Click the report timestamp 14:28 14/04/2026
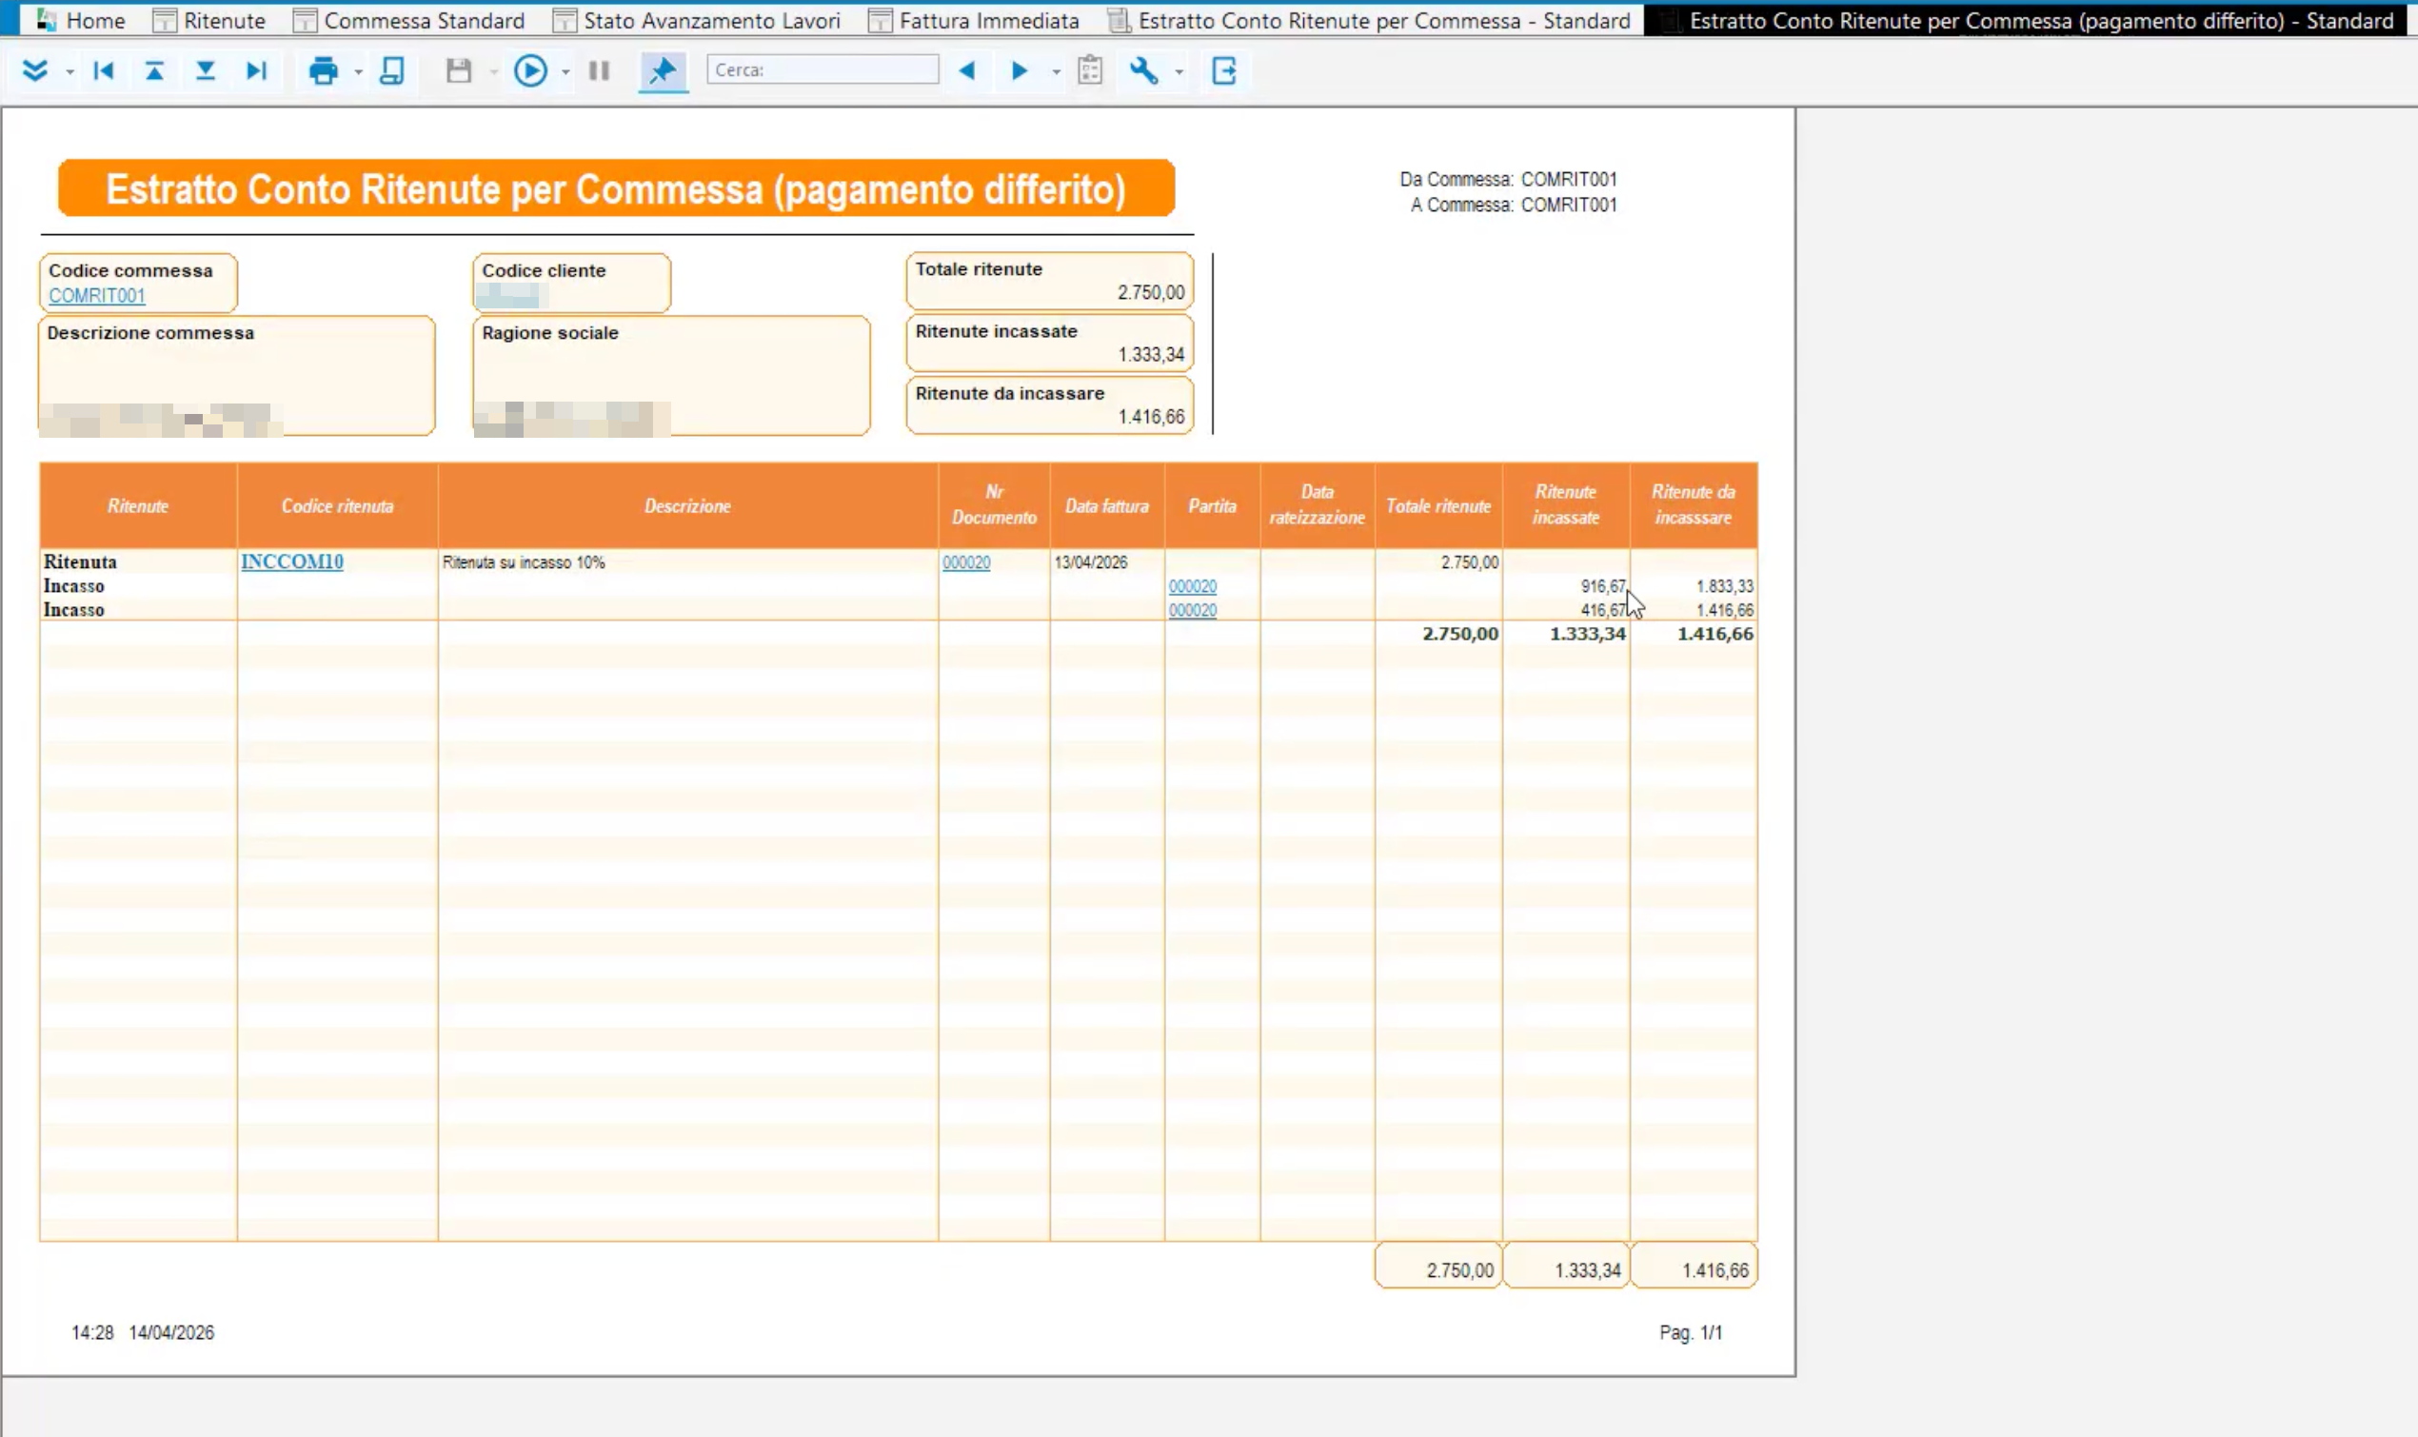The height and width of the screenshot is (1437, 2418). click(144, 1332)
